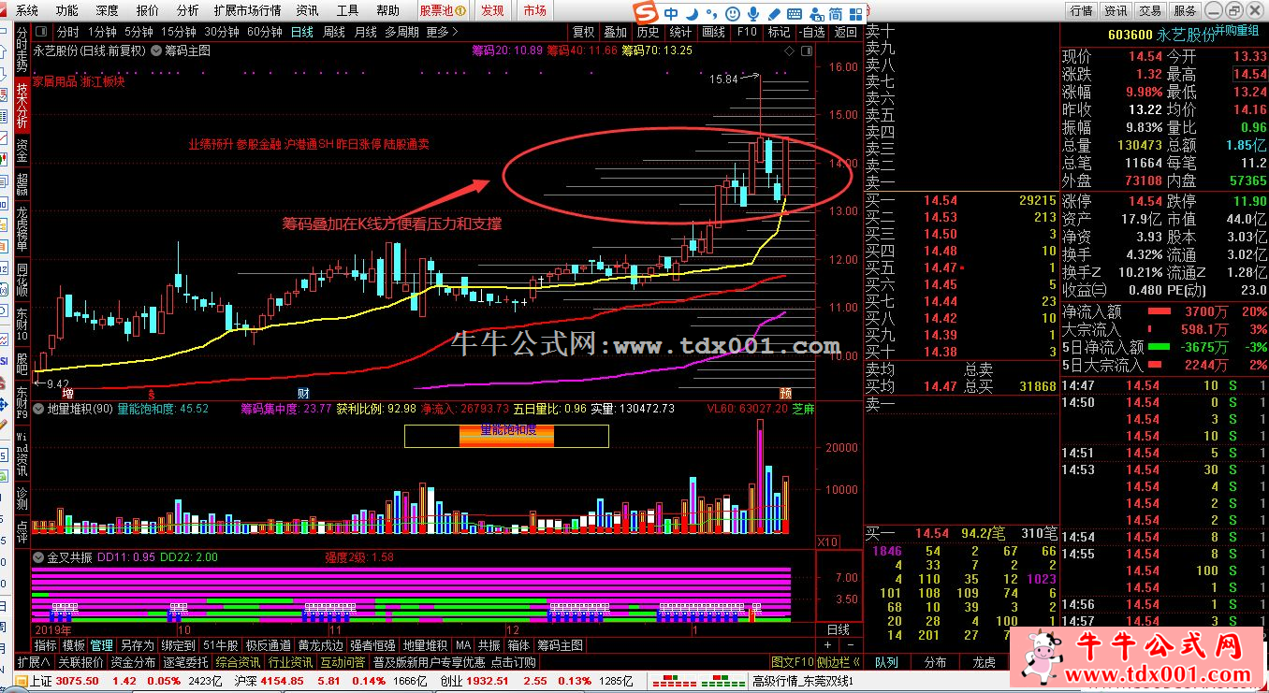The image size is (1269, 693).
Task: Click the Sogou punctuation toggle icon
Action: coord(711,14)
